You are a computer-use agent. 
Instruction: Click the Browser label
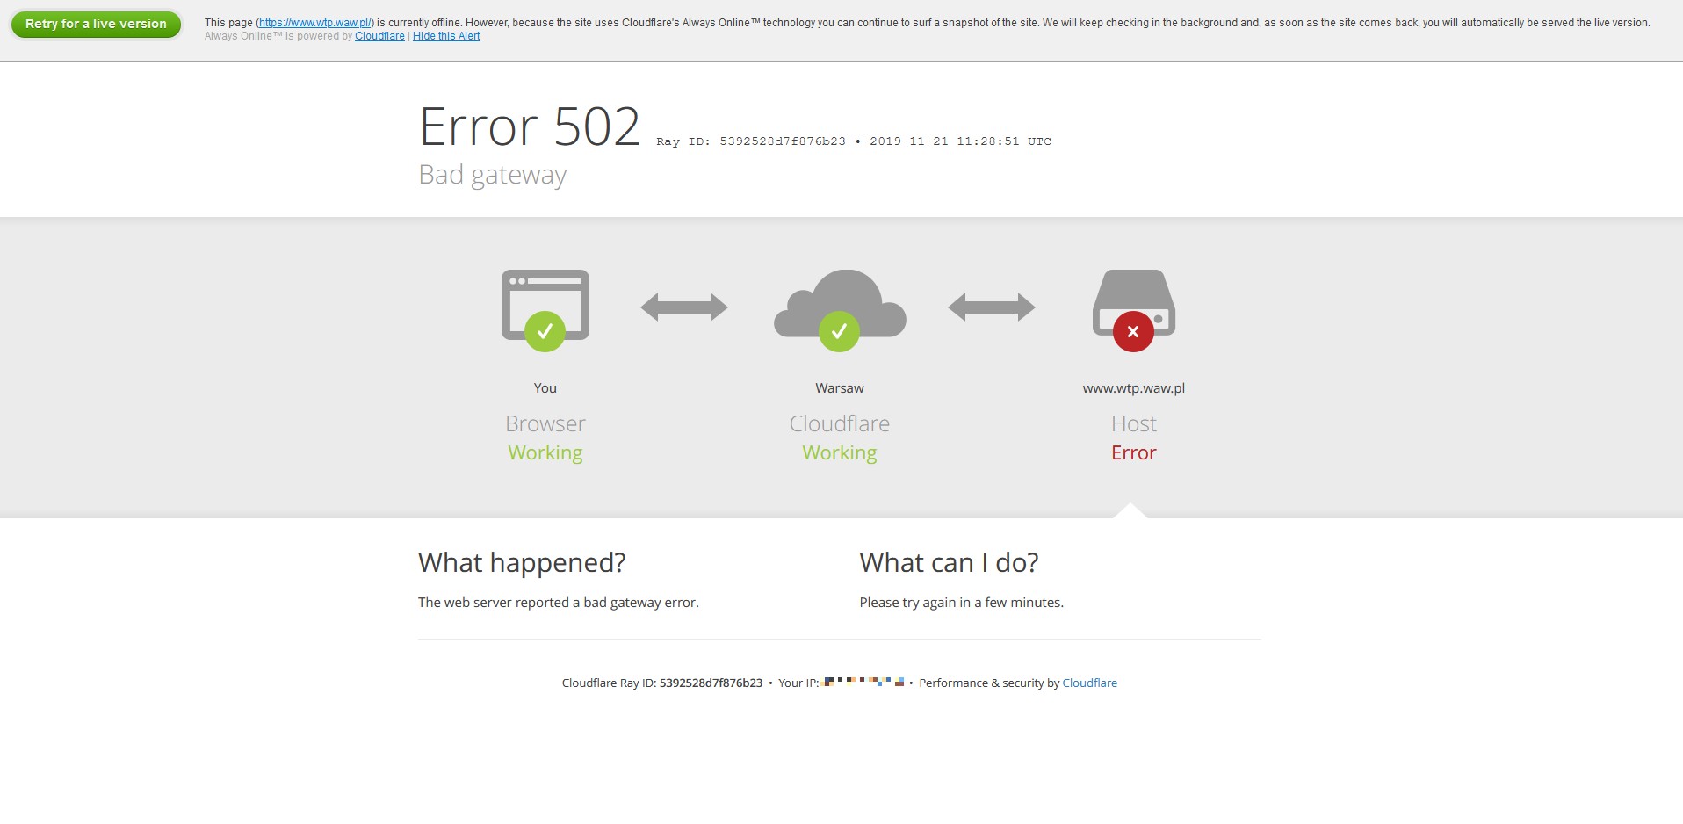(x=545, y=423)
